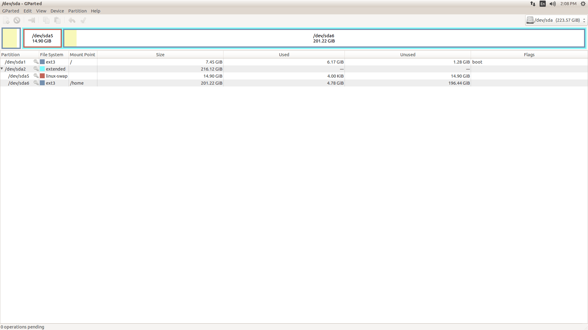588x330 pixels.
Task: Click the hard disk icon in device selector
Action: coord(530,20)
